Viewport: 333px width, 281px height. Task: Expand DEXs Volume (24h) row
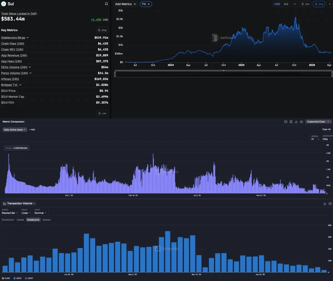(x=30, y=67)
